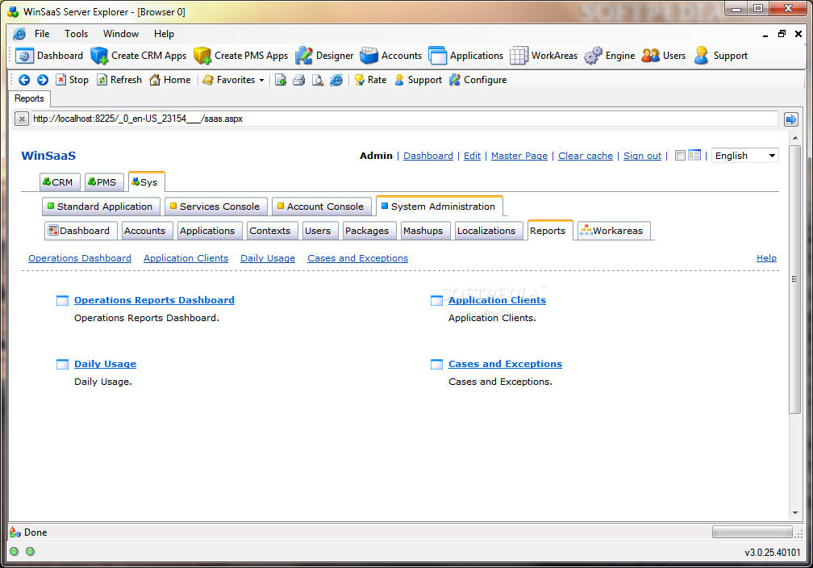The image size is (813, 568).
Task: Open the Configure tool
Action: pyautogui.click(x=478, y=80)
